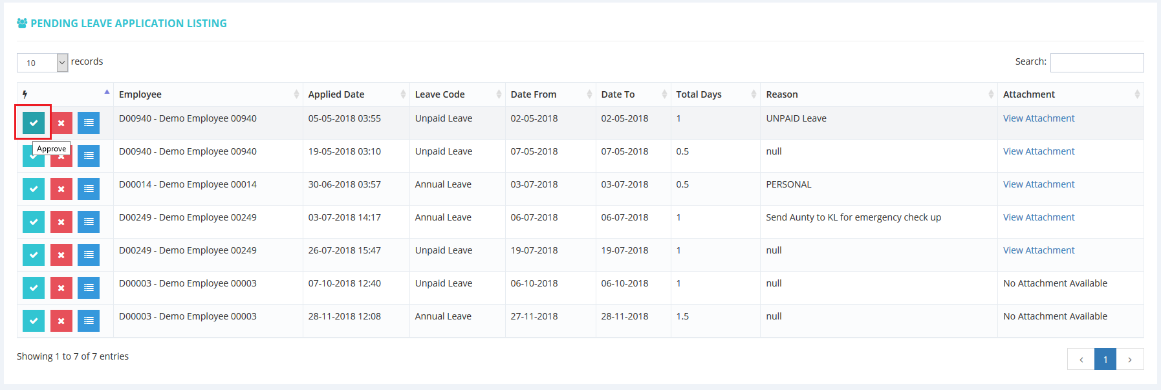Reject the leave applied 03-07-2018 14:17
The height and width of the screenshot is (390, 1161).
(61, 222)
